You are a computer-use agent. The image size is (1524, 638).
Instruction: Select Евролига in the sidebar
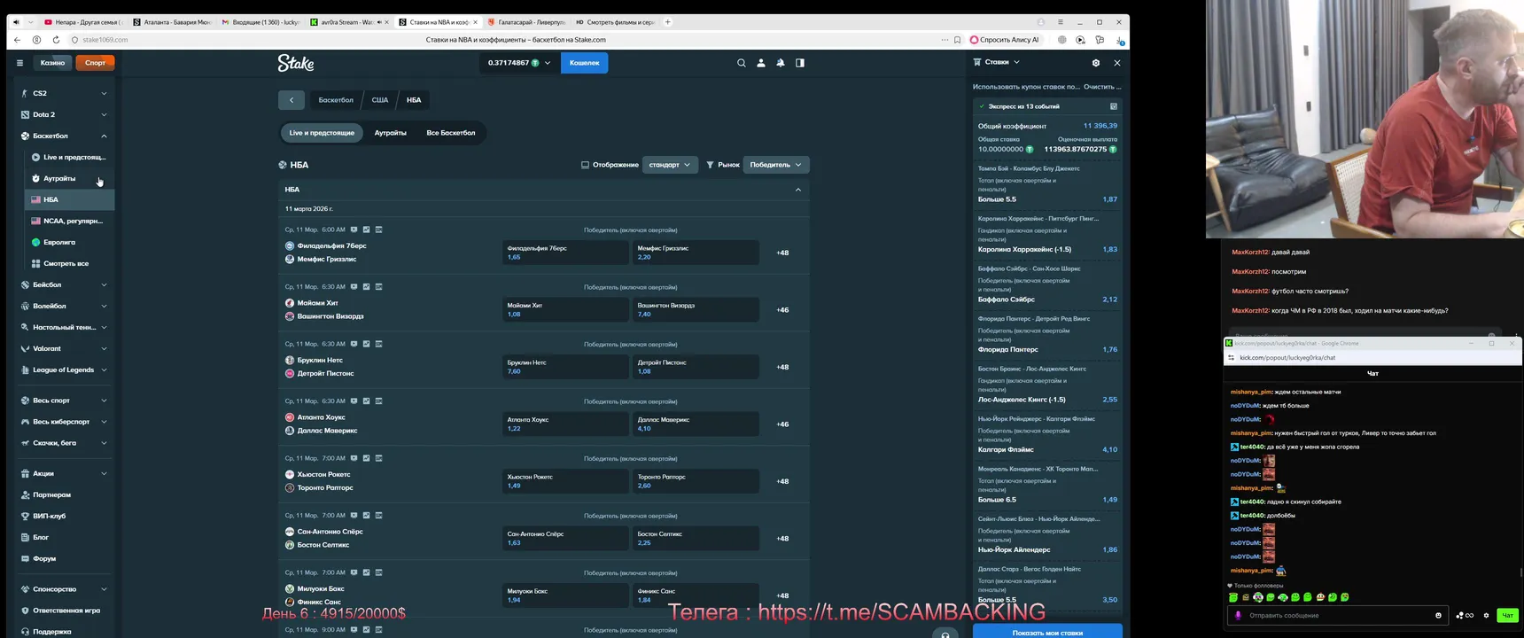(70, 242)
